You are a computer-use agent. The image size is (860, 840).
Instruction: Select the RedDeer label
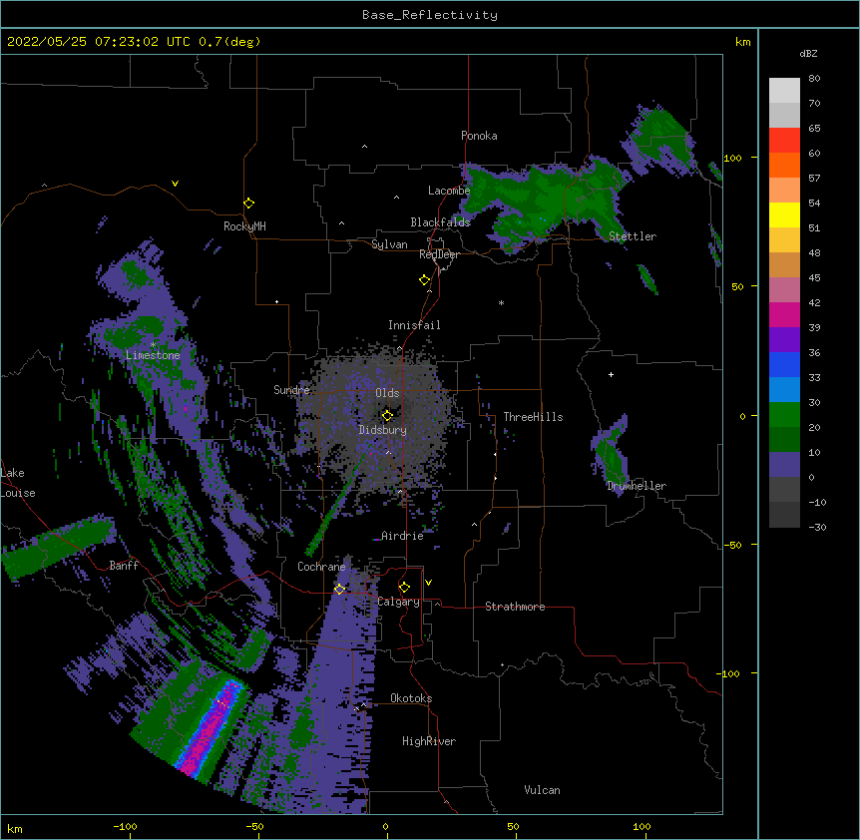tap(439, 254)
